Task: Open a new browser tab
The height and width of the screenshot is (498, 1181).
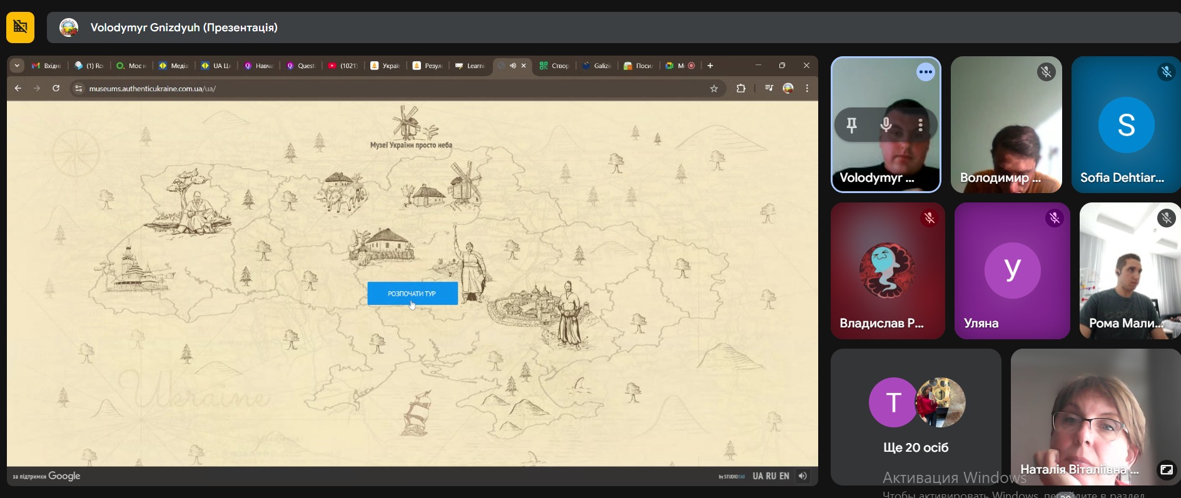Action: pos(710,66)
